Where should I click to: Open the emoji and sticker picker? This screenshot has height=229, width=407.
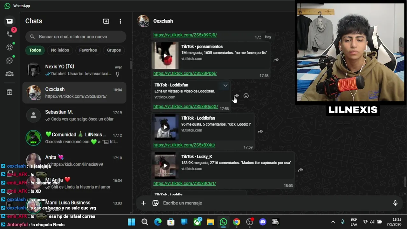click(x=155, y=203)
